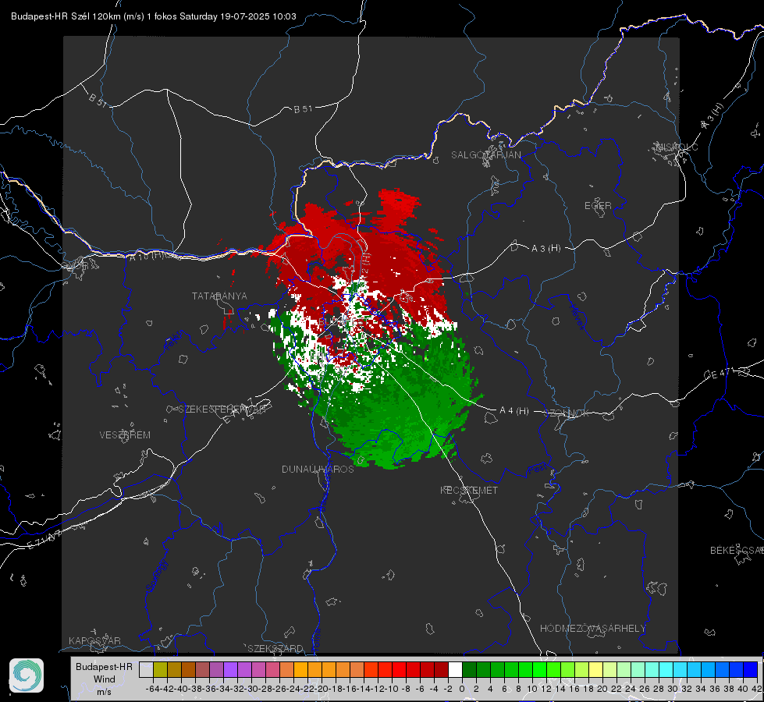Click the blue Somogy county label
This screenshot has width=764, height=702.
tap(156, 576)
